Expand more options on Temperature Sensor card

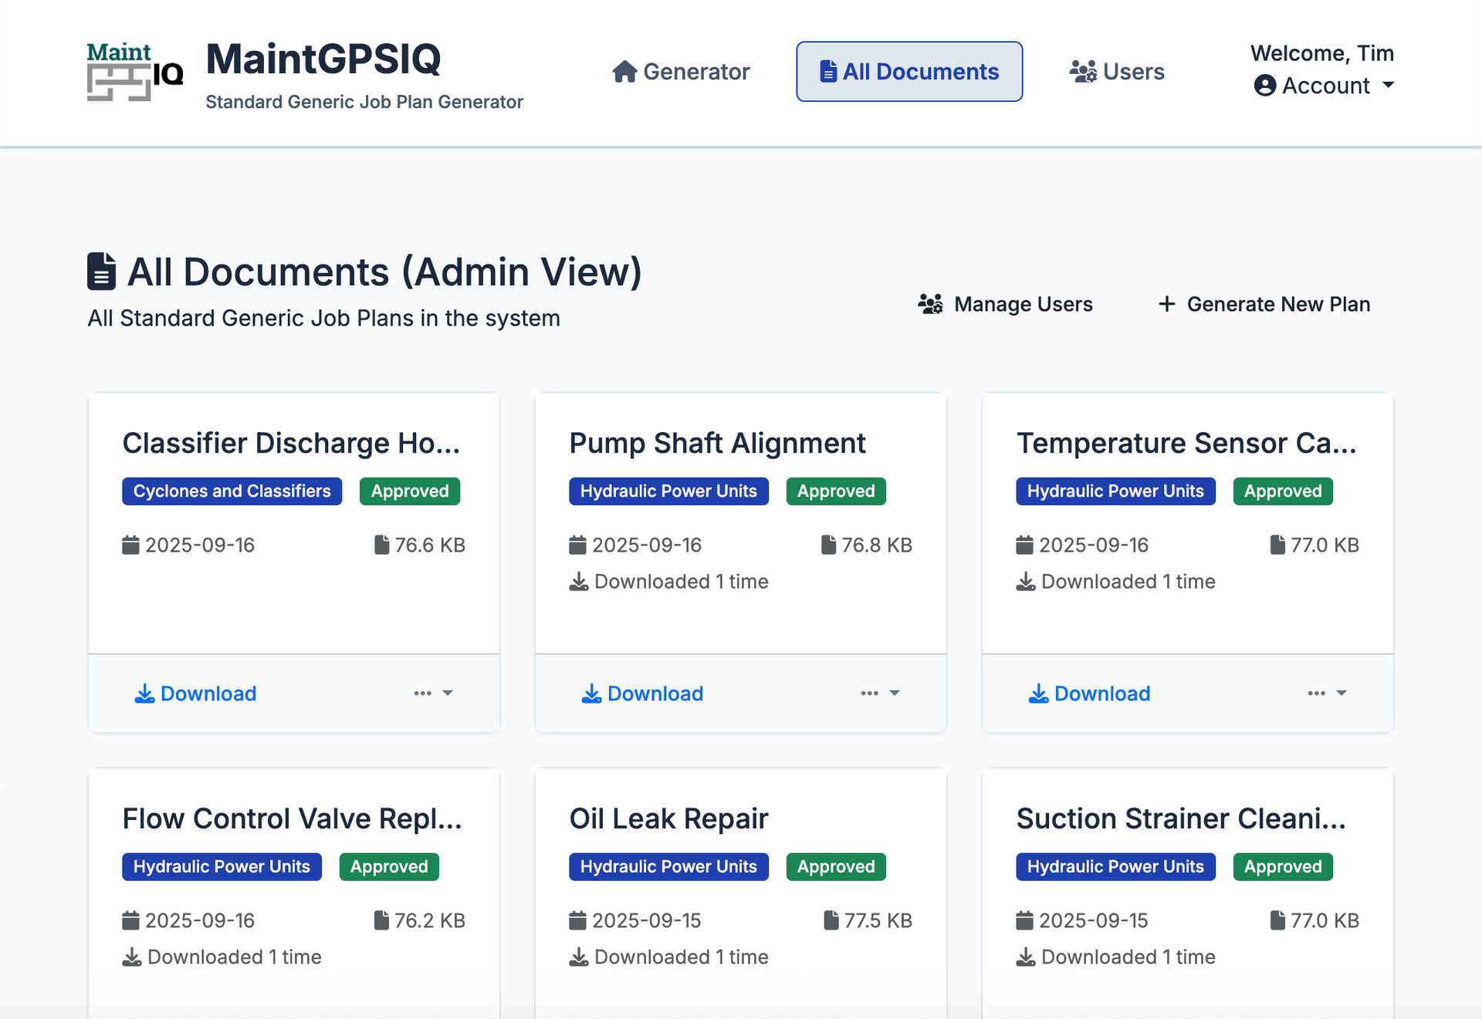(1327, 693)
